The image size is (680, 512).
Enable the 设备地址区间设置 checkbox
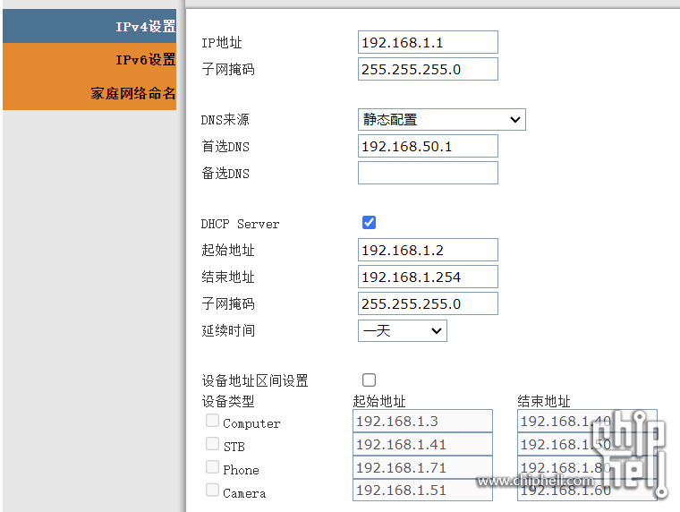(x=369, y=380)
